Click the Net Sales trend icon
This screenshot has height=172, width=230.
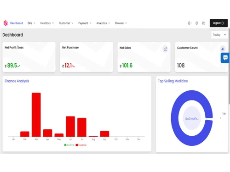pyautogui.click(x=165, y=49)
